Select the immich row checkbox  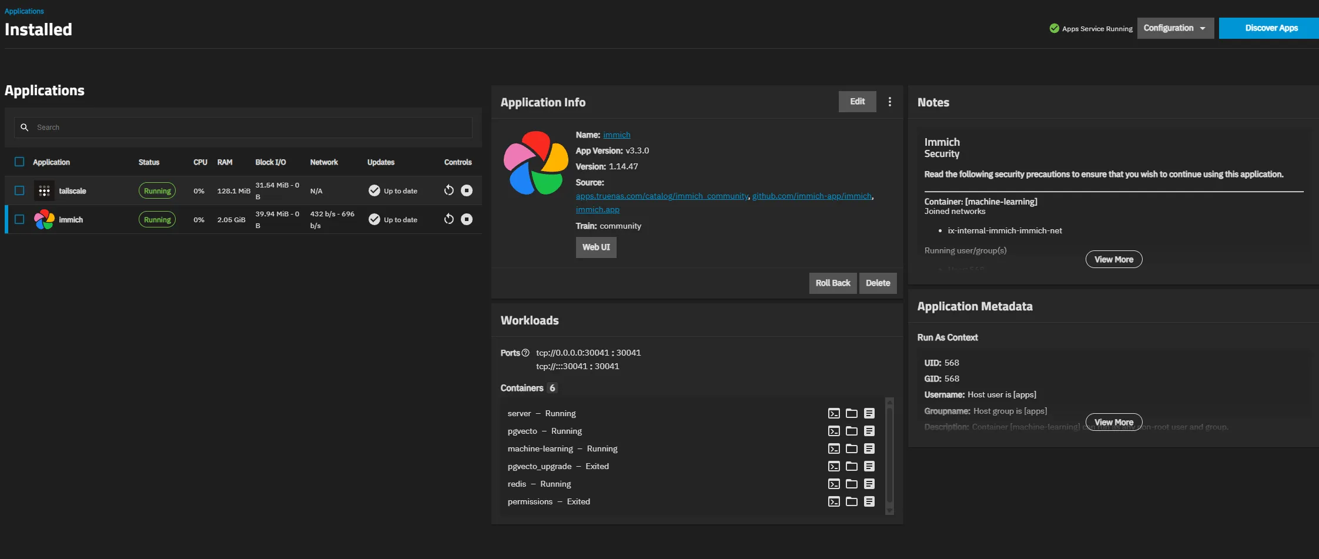click(x=19, y=219)
